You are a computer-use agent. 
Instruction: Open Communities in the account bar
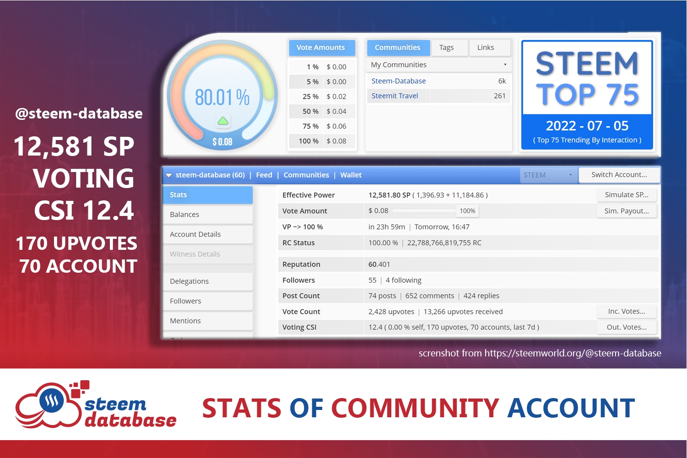(306, 175)
